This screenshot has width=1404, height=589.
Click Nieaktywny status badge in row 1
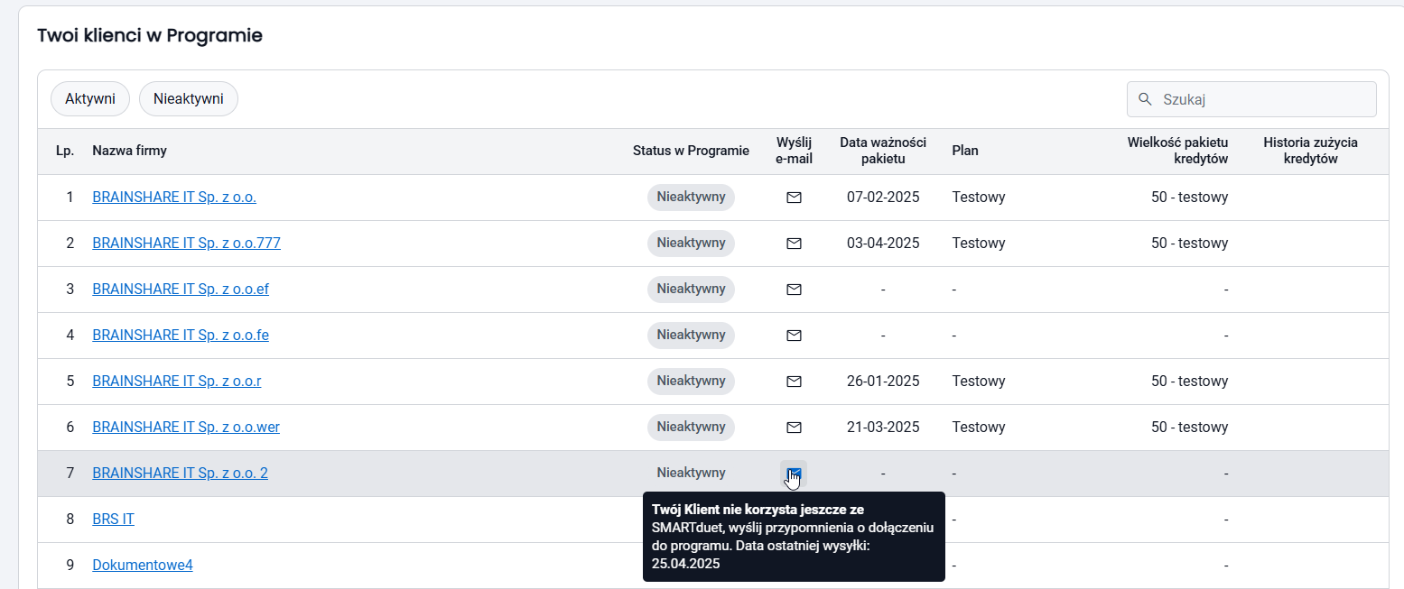click(692, 198)
